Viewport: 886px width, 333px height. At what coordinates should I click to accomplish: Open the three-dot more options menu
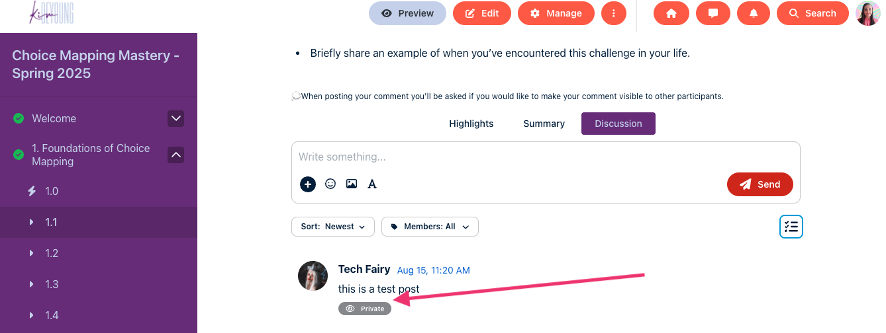click(x=614, y=13)
